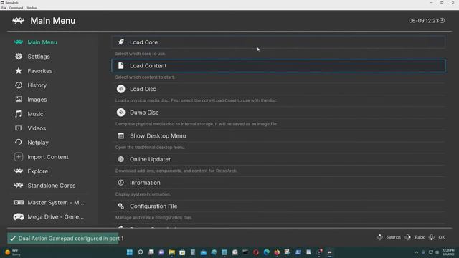Click the Load Content file icon
Image resolution: width=459 pixels, height=258 pixels.
pyautogui.click(x=121, y=65)
